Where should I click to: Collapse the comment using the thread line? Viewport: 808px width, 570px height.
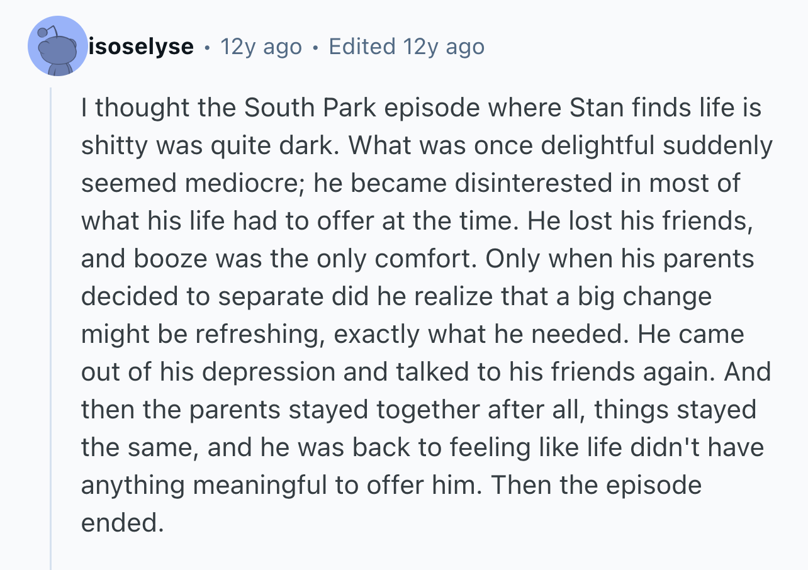click(51, 327)
